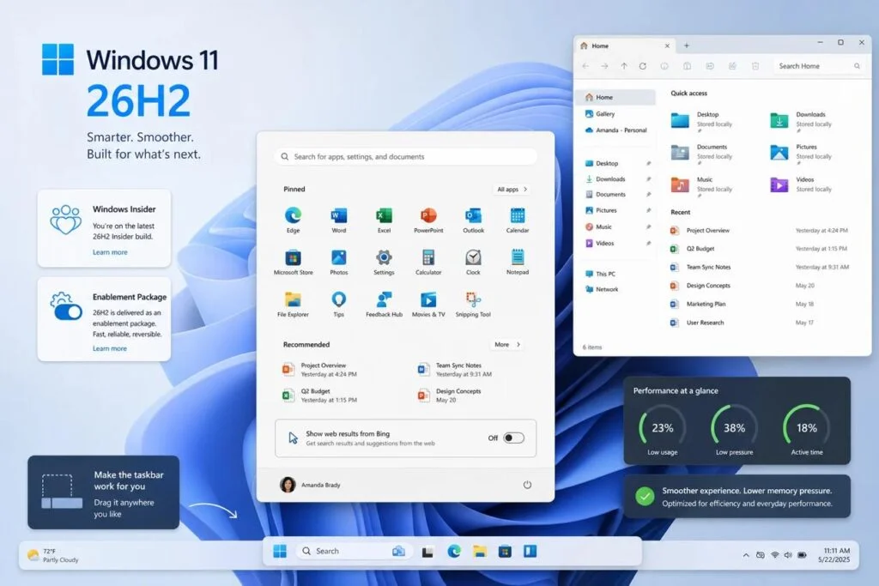Open Settings gear in pinned apps
Viewport: 879px width, 586px height.
coord(384,262)
